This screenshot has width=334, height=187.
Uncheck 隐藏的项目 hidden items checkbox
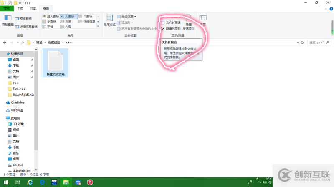click(163, 29)
